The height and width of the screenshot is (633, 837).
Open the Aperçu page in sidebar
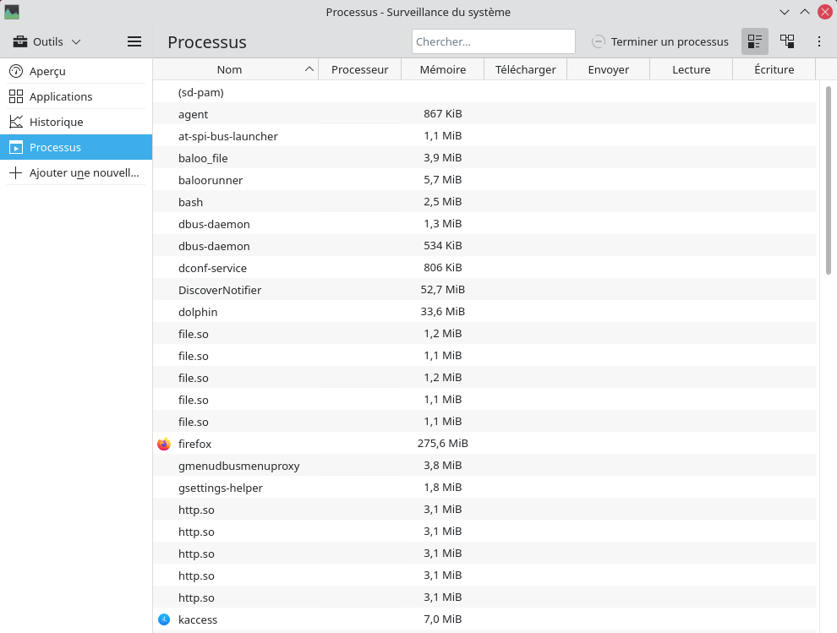click(x=47, y=71)
